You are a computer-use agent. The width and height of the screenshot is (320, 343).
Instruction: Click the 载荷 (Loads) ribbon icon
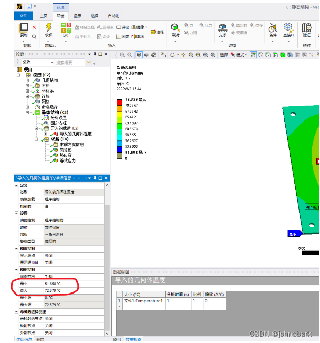[176, 28]
